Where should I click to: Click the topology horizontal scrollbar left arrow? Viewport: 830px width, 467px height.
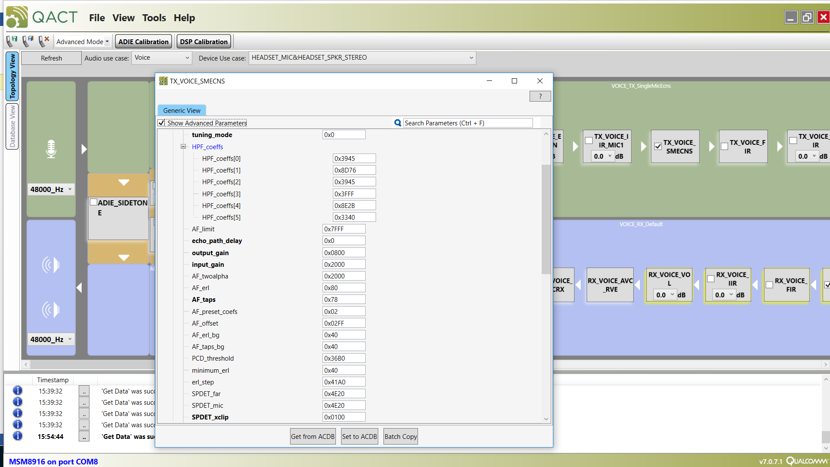coord(26,365)
